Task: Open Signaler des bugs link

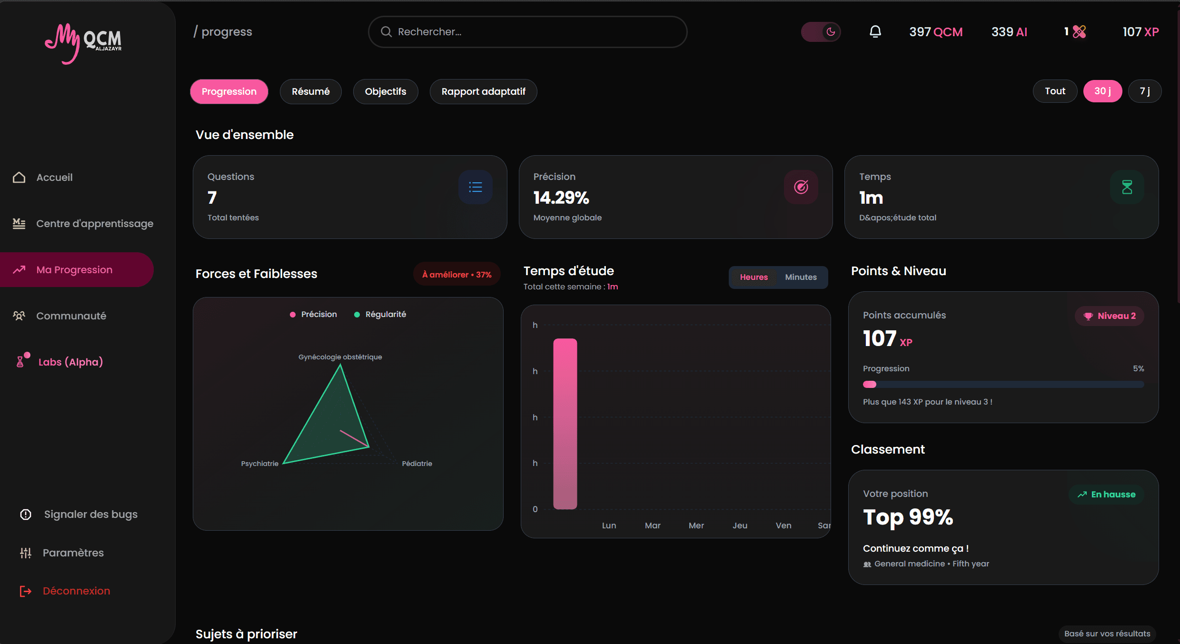Action: click(90, 514)
